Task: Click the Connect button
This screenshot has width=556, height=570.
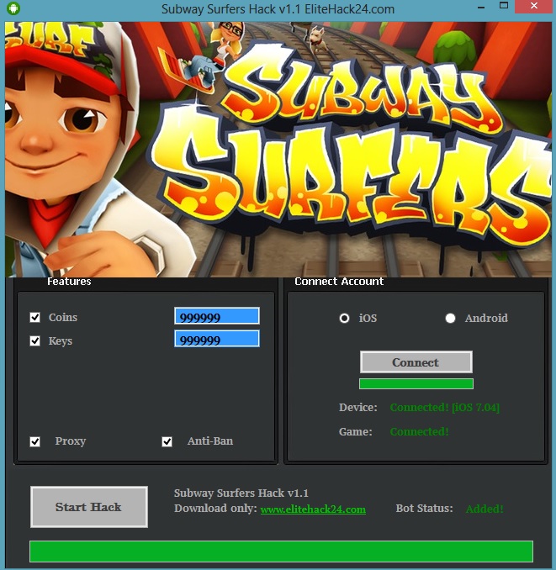Action: 416,362
